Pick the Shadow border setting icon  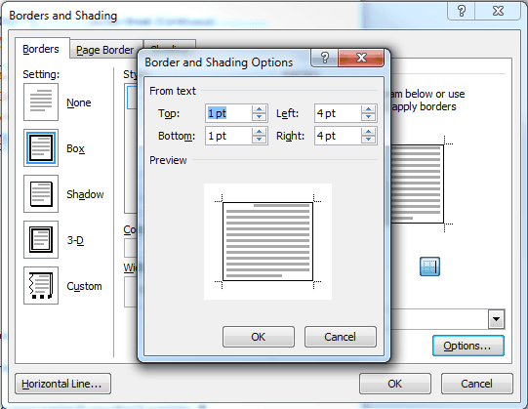click(41, 193)
